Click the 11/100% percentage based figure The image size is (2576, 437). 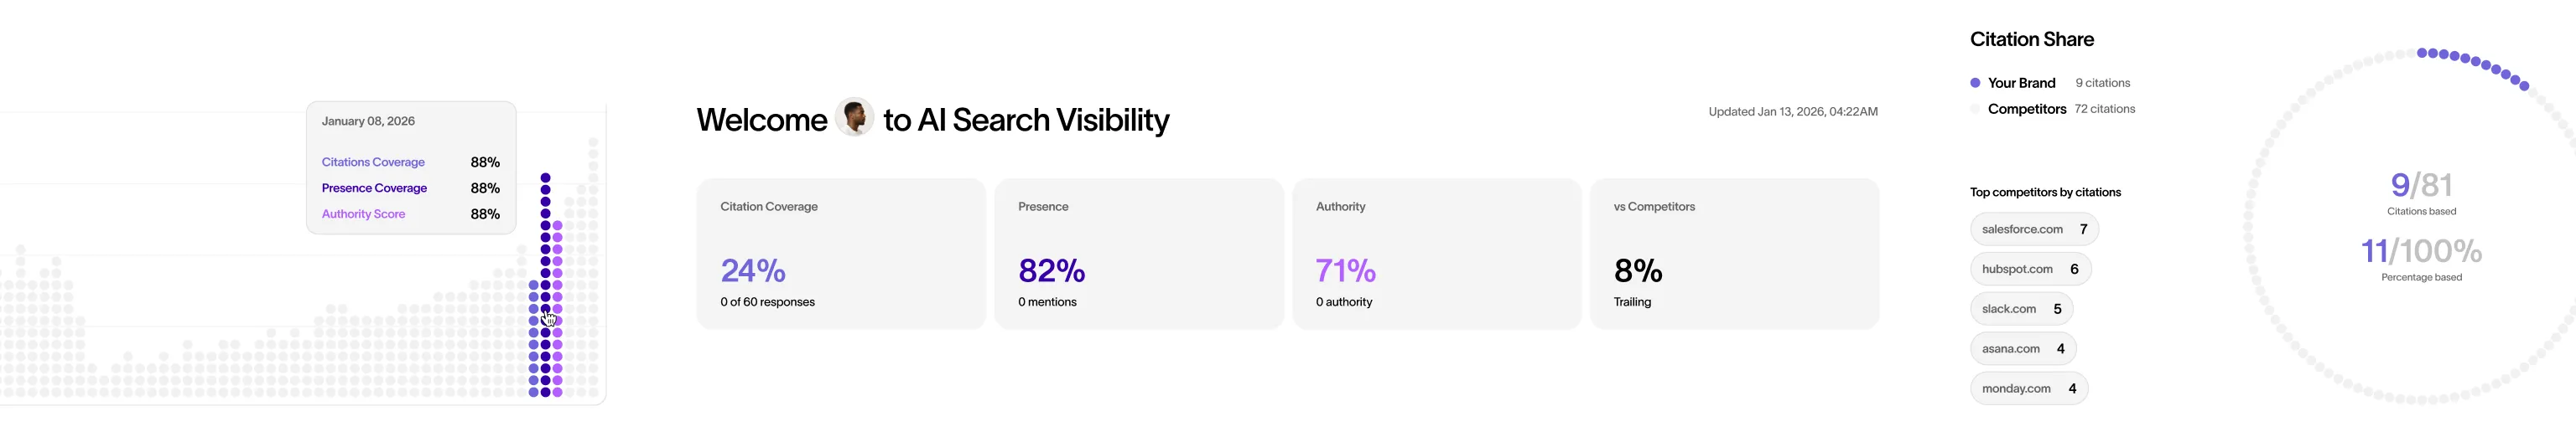click(x=2421, y=251)
